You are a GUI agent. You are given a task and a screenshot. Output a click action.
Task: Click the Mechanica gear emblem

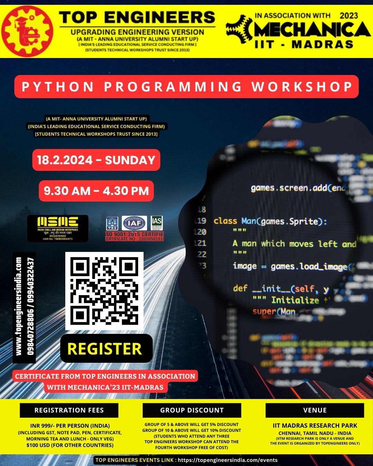tap(239, 30)
